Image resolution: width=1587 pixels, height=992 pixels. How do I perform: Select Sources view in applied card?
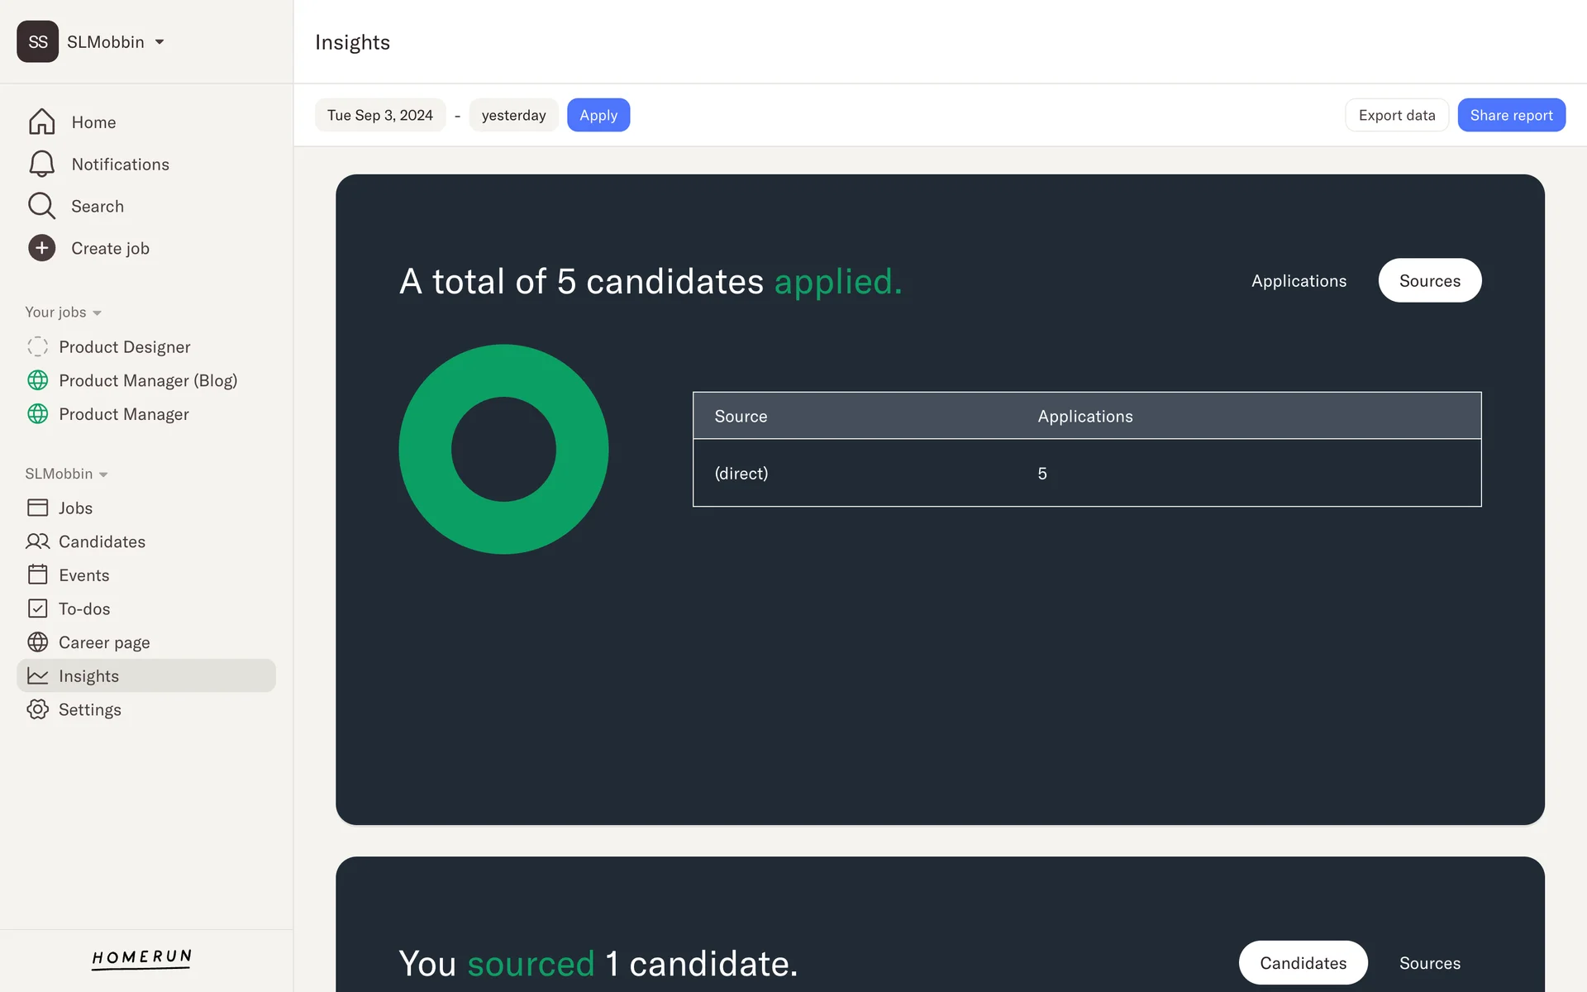point(1429,281)
